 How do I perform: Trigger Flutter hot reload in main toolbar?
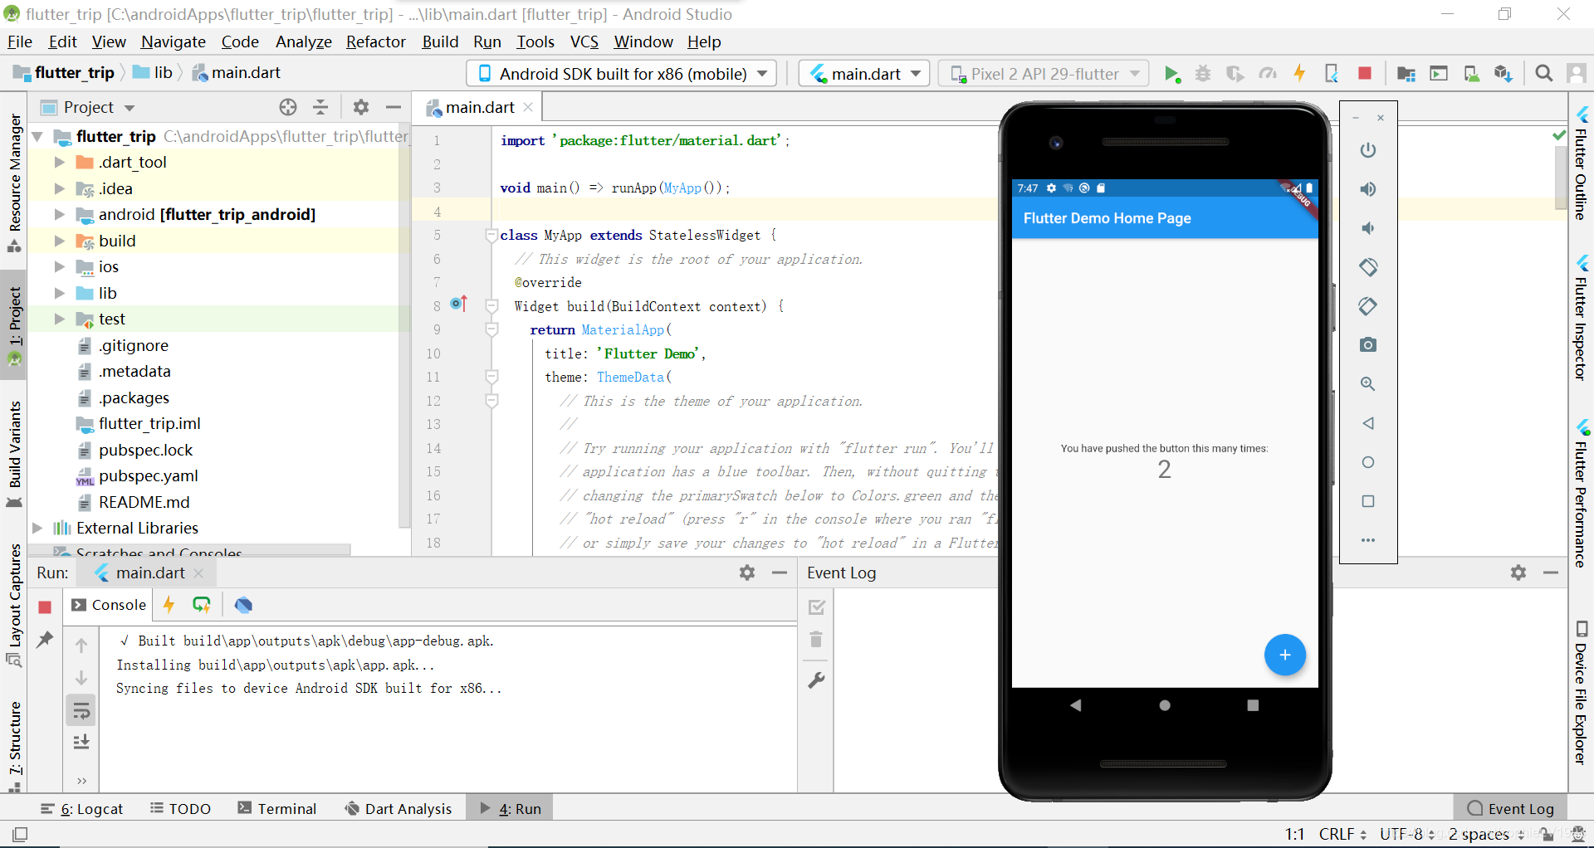tap(1299, 74)
